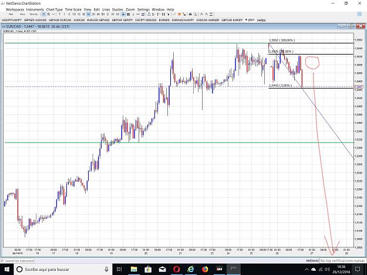Switch to line chart type icon
The height and width of the screenshot is (275, 367).
pyautogui.click(x=53, y=14)
